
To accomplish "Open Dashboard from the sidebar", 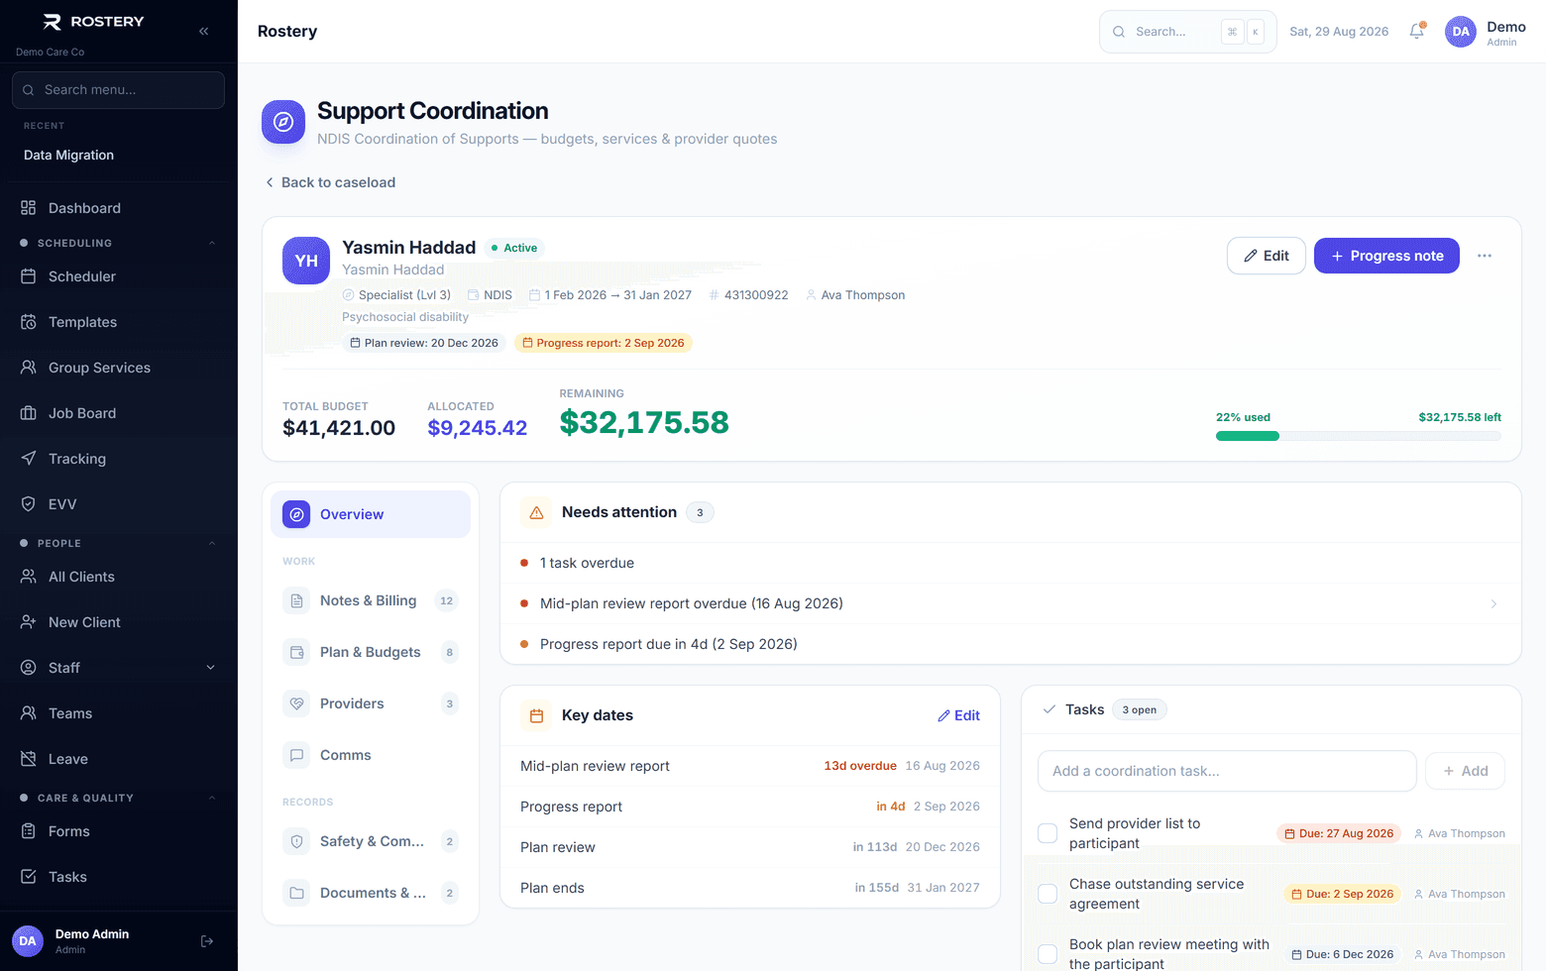I will tap(119, 208).
